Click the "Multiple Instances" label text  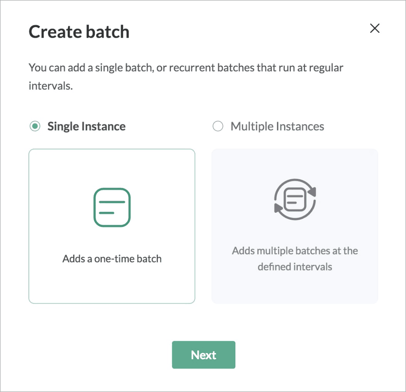point(277,126)
